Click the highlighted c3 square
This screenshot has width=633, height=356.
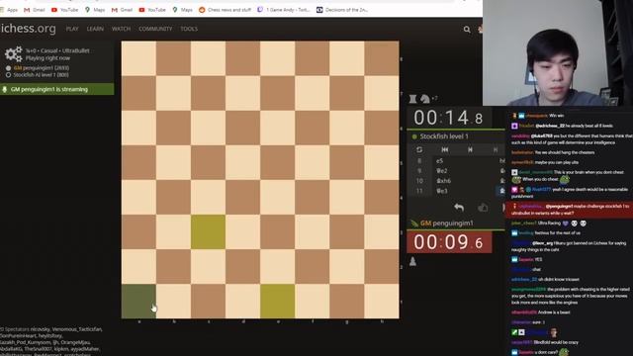tap(208, 231)
